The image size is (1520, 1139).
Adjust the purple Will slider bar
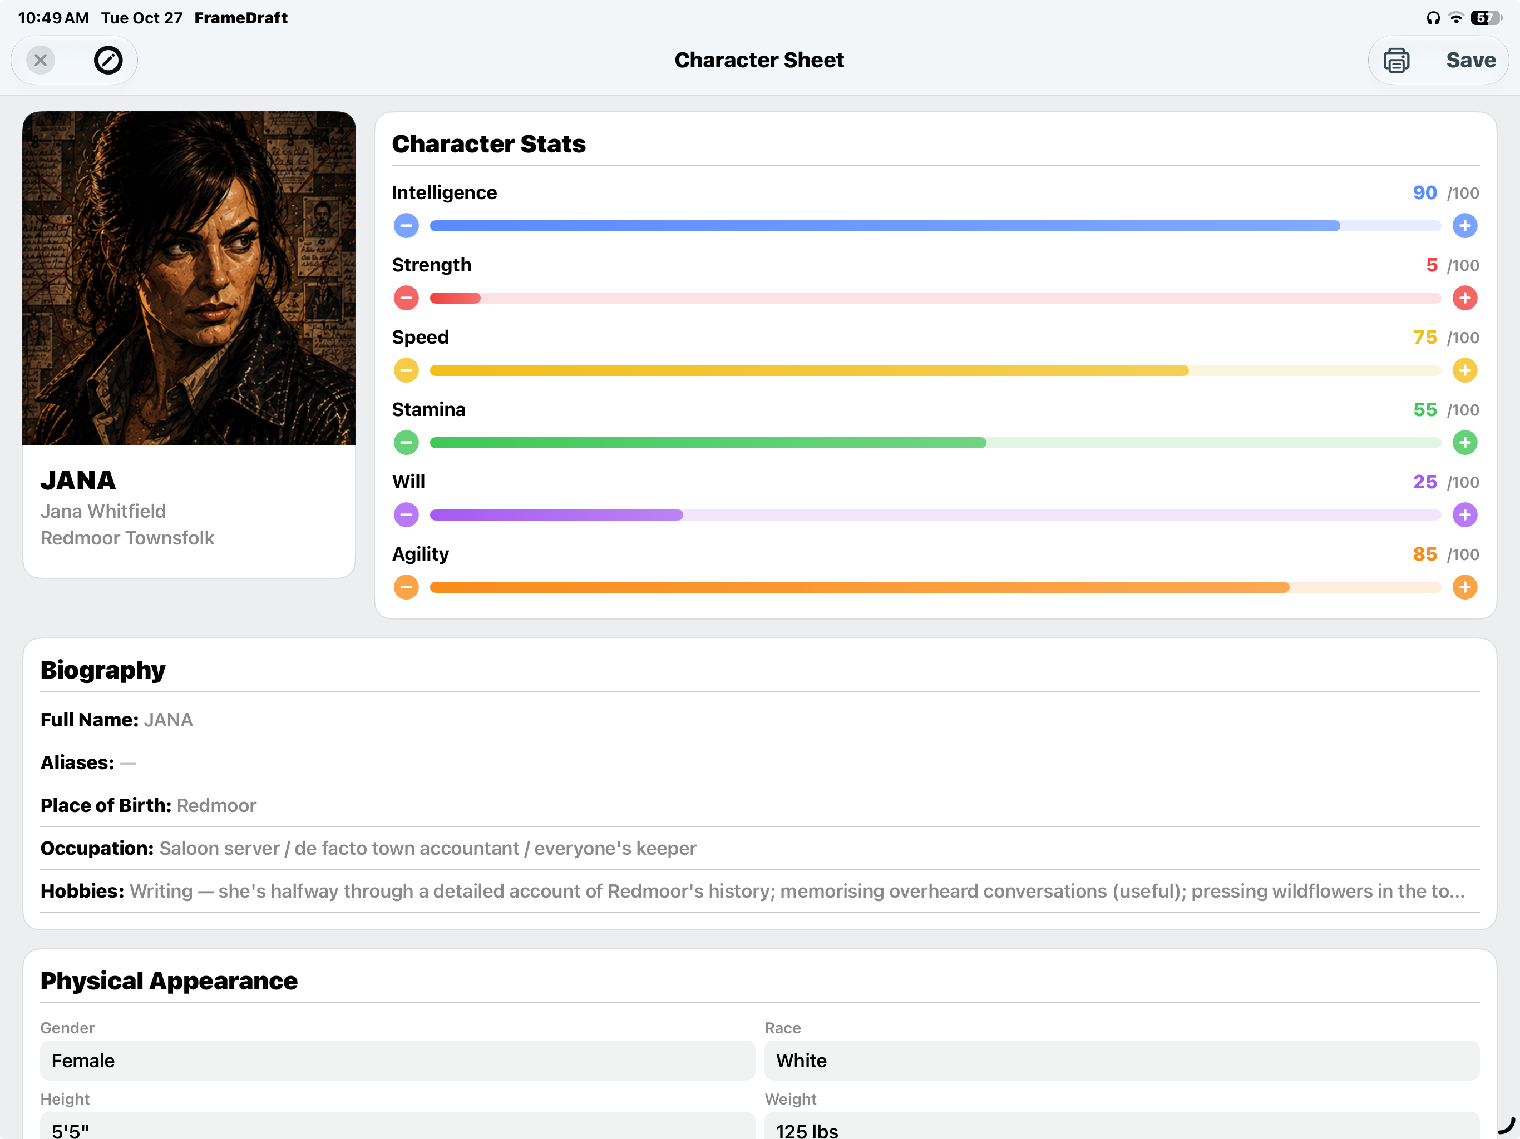pos(935,514)
